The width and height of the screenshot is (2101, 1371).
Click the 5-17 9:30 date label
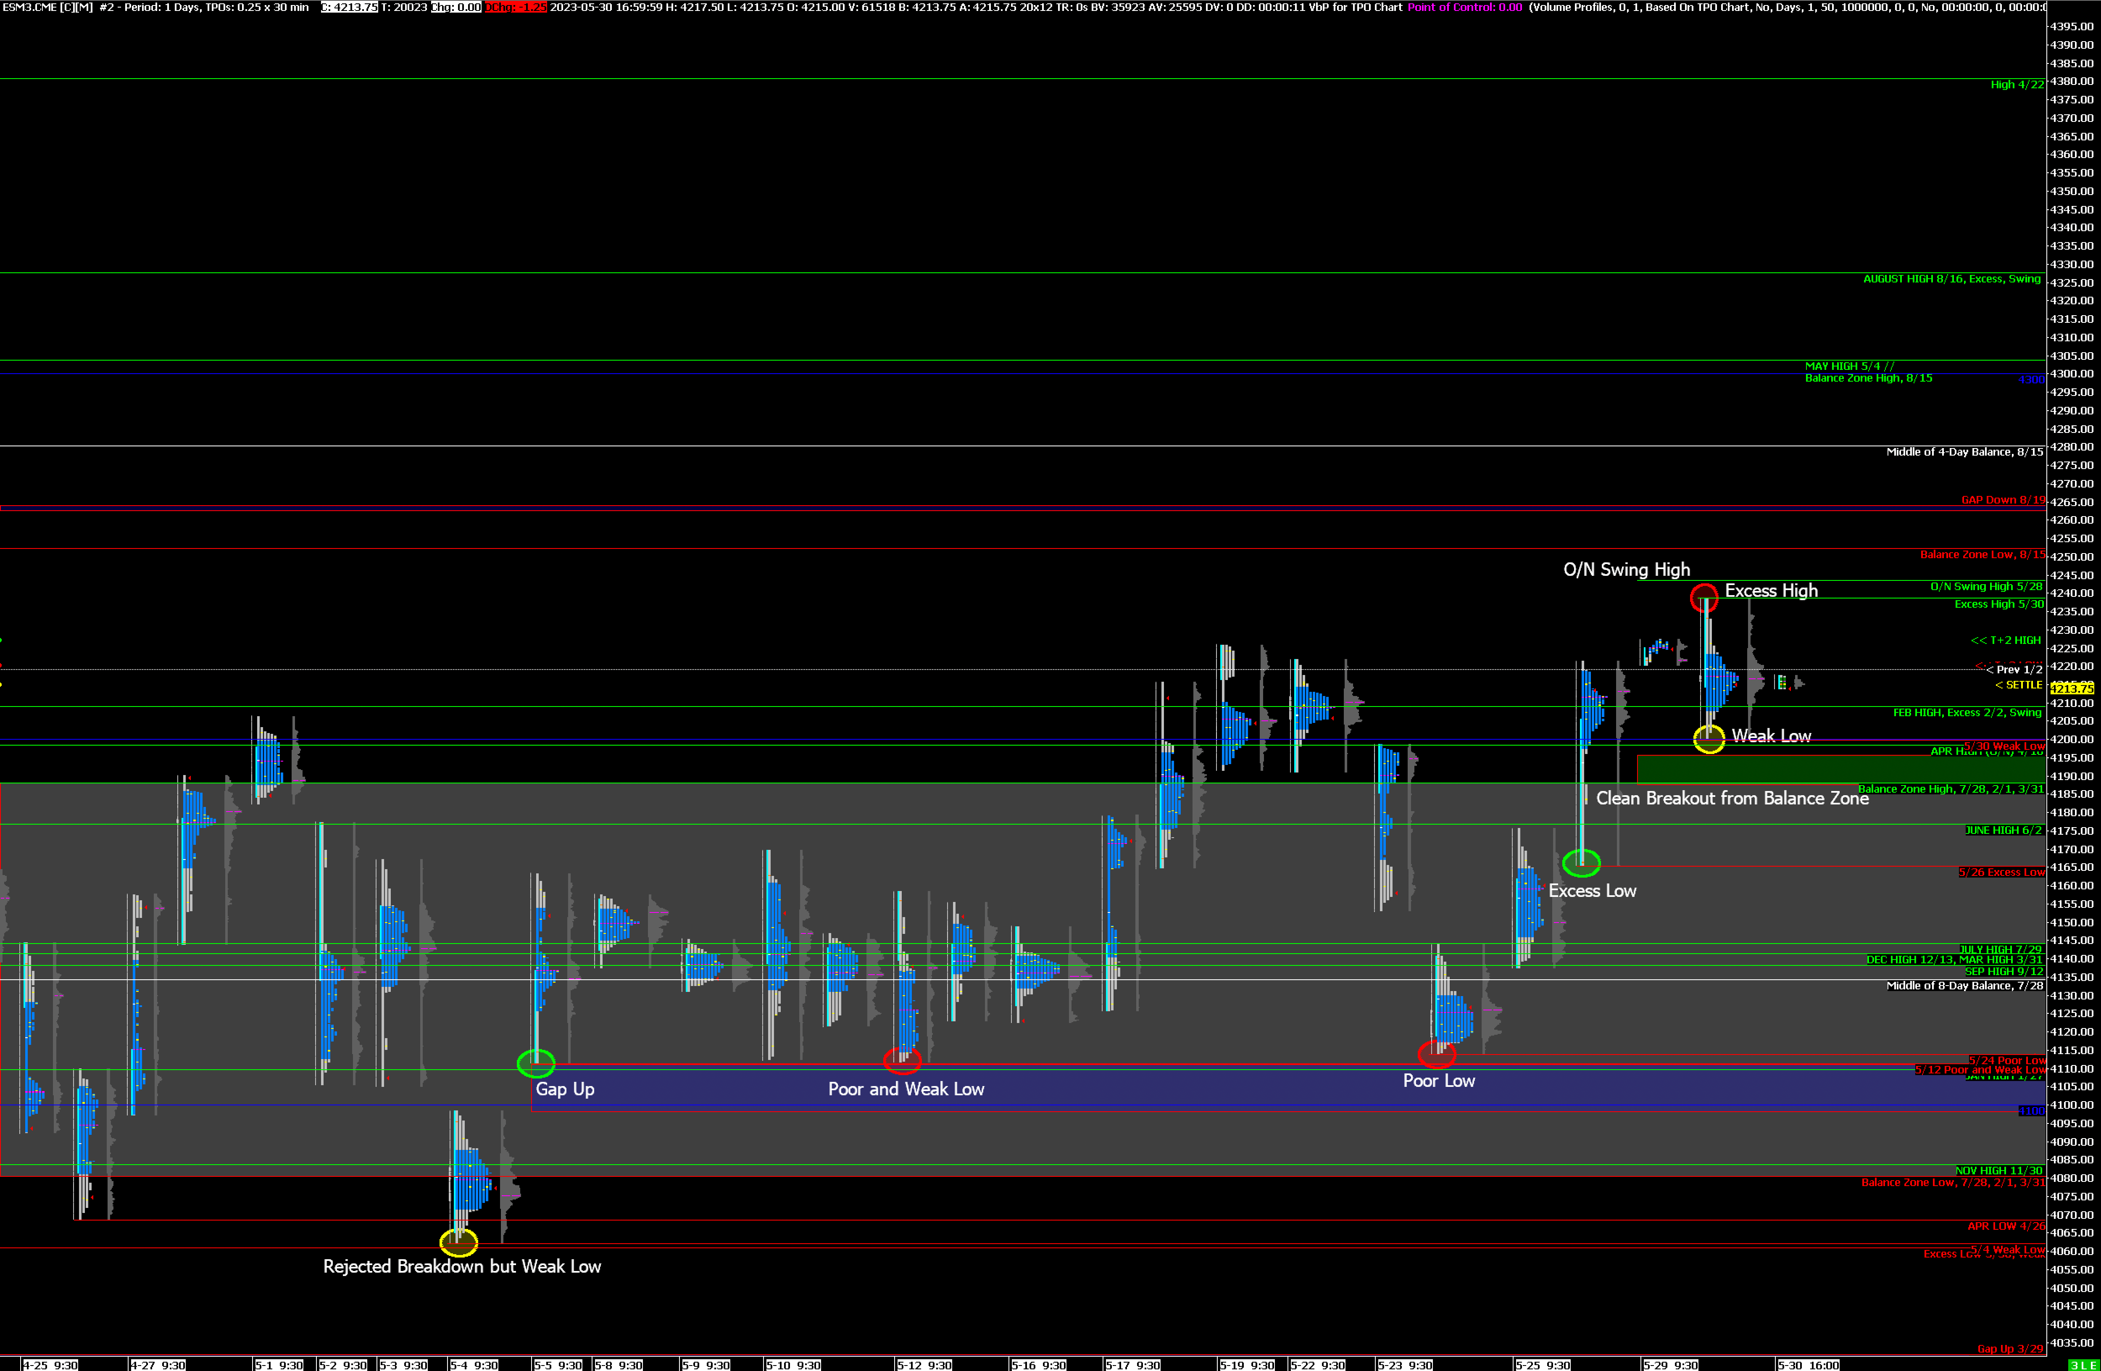pyautogui.click(x=1133, y=1365)
